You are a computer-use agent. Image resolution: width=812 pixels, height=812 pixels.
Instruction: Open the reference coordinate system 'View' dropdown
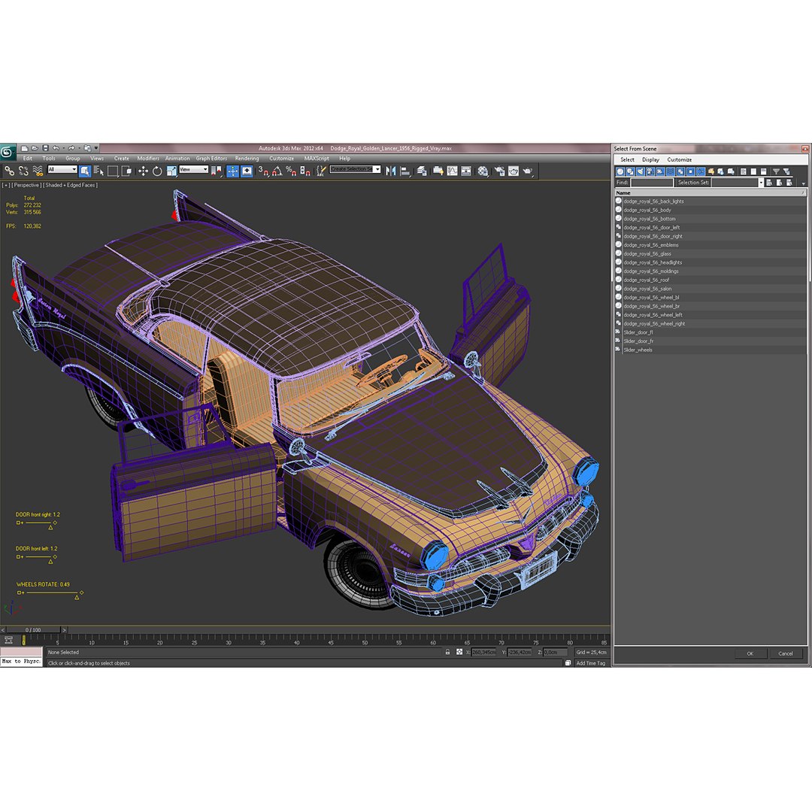[193, 169]
